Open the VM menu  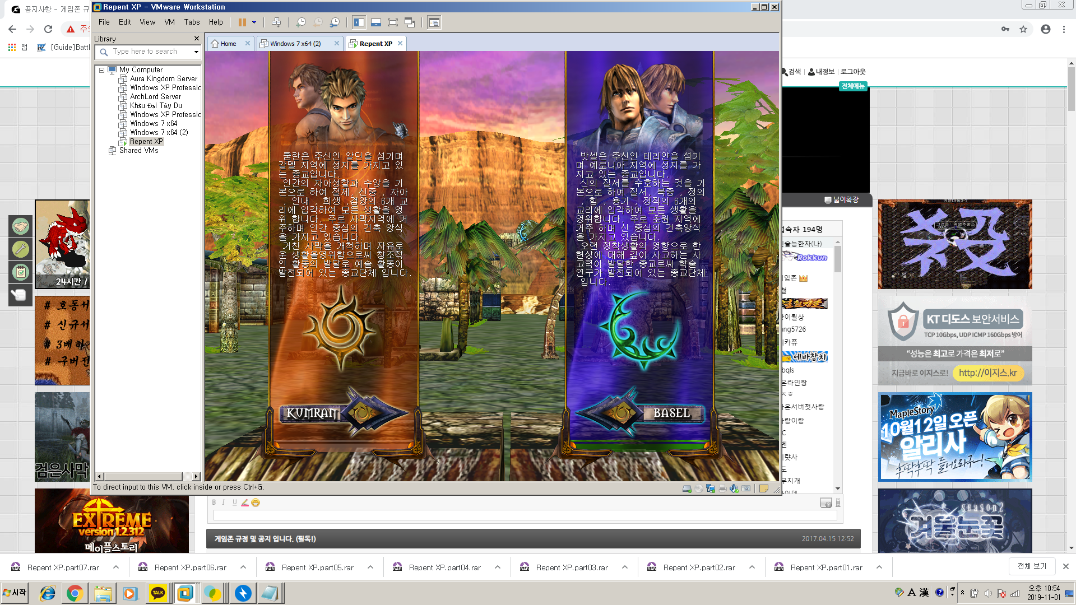point(169,22)
